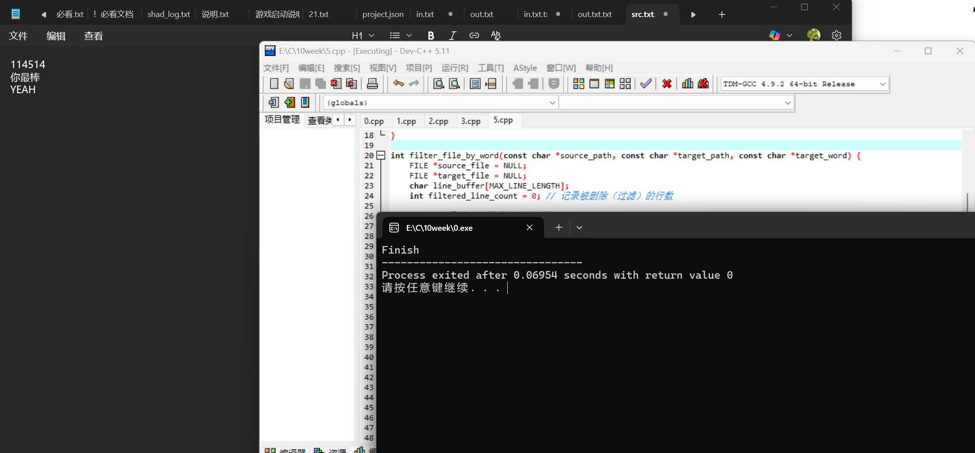
Task: Select the 查看类 side panel tab
Action: pos(319,120)
